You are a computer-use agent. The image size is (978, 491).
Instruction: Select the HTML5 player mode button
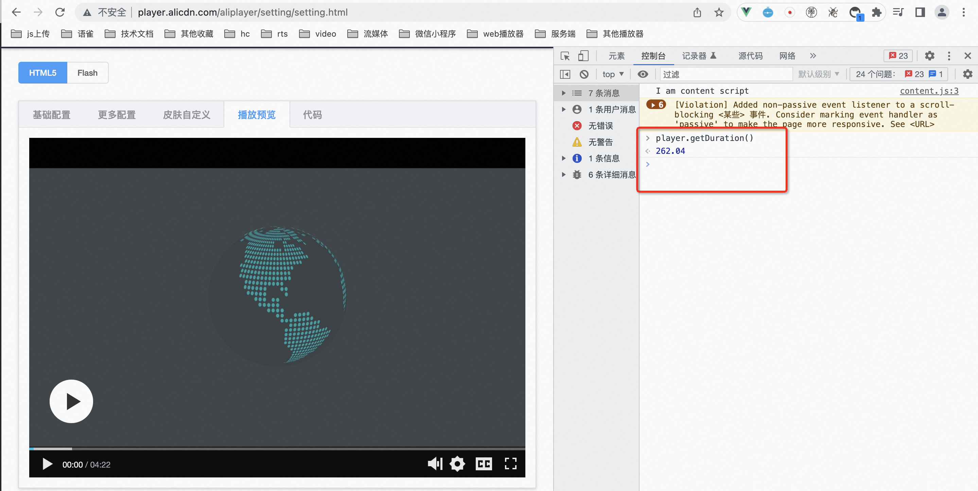(42, 72)
